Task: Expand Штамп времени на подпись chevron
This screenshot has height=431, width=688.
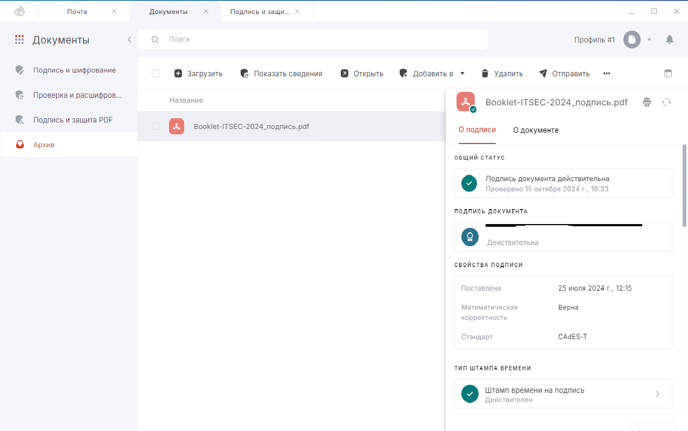Action: point(657,394)
